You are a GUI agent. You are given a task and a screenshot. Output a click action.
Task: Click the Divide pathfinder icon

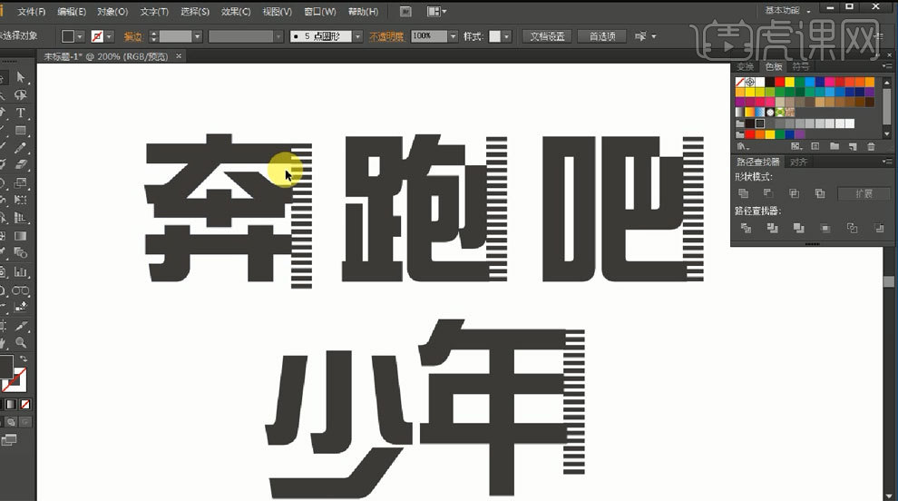point(746,228)
